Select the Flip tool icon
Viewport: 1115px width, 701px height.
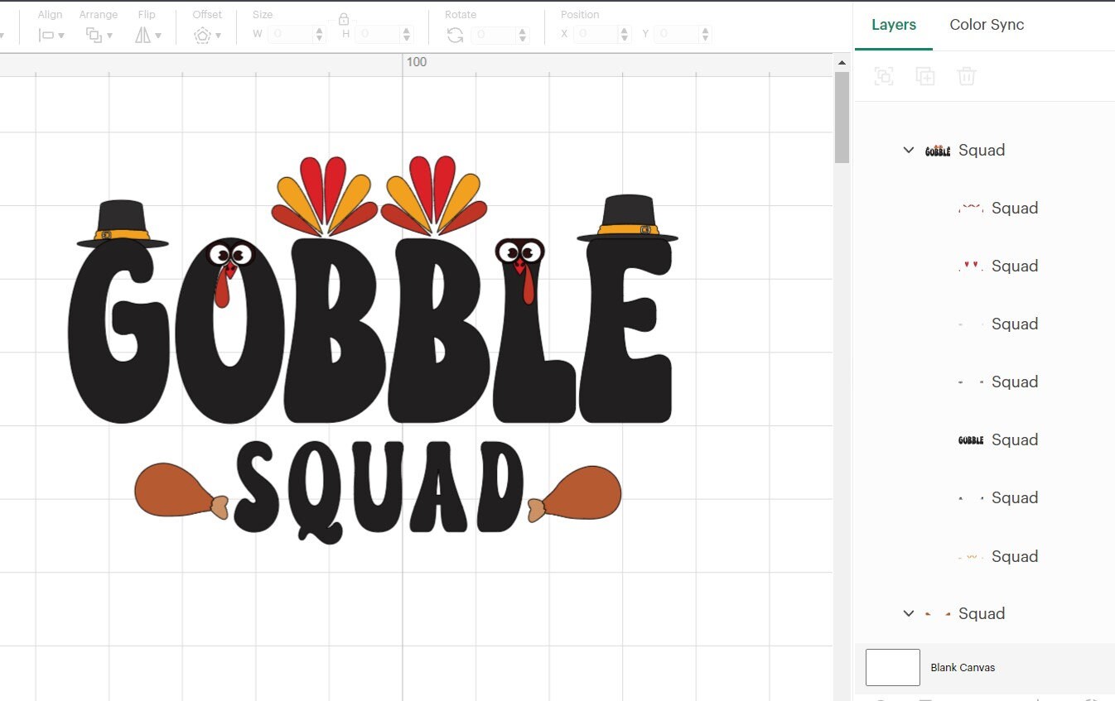(x=142, y=35)
